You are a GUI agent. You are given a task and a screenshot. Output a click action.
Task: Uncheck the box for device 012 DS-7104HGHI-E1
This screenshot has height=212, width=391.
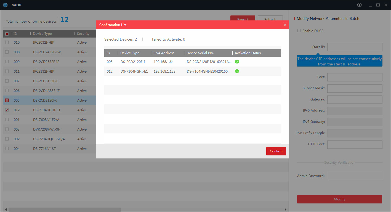point(7,110)
